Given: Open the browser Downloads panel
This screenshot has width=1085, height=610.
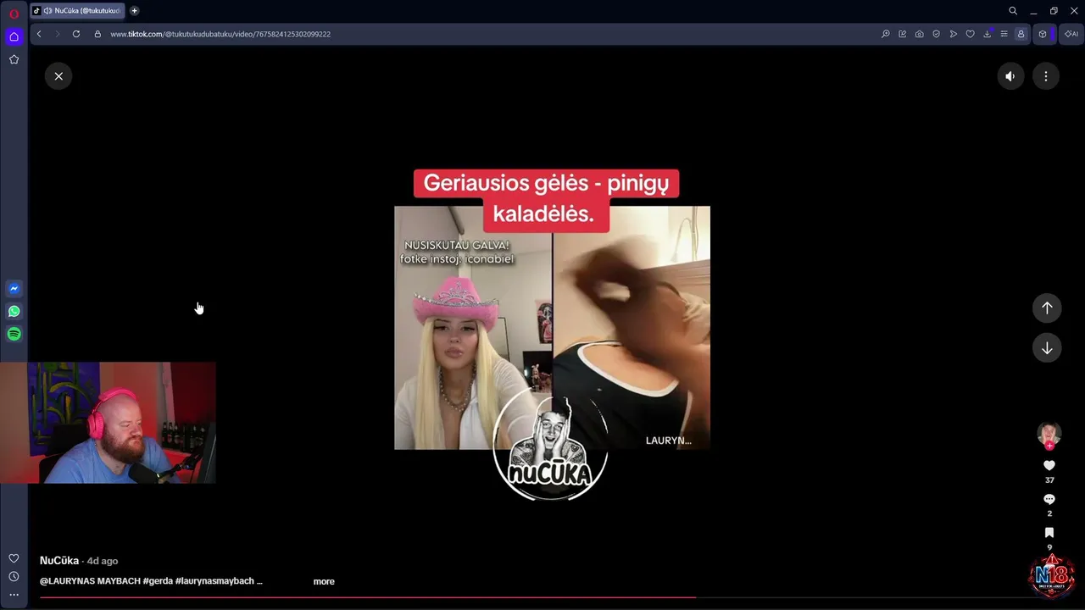Looking at the screenshot, I should [x=988, y=34].
